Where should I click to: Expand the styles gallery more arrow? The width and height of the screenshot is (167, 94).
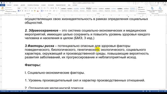click(136, 11)
